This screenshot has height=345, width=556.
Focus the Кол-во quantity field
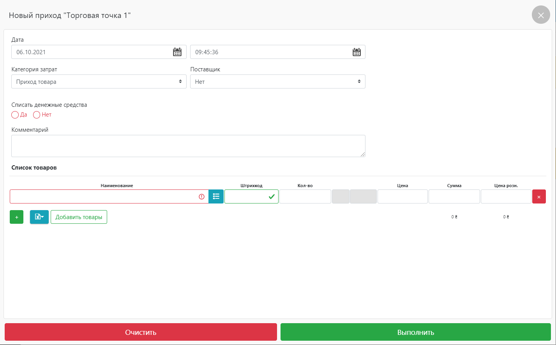(x=305, y=196)
